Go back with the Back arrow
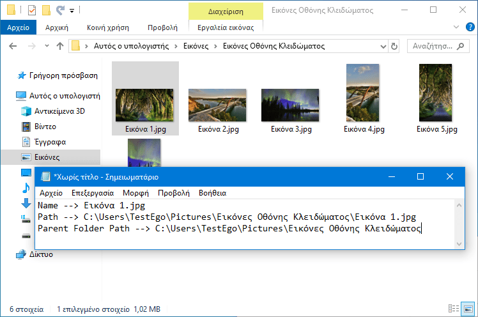 [x=13, y=46]
